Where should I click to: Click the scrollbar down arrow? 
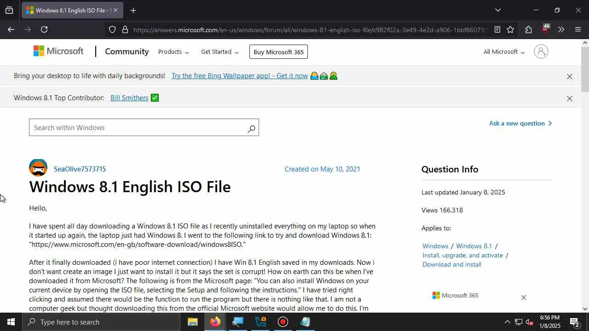pyautogui.click(x=585, y=309)
